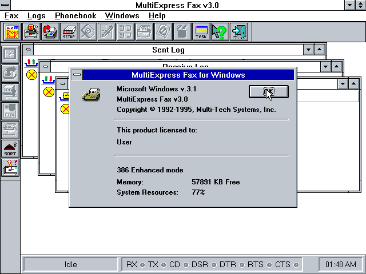
Task: Click the Idle status field
Action: [70, 264]
